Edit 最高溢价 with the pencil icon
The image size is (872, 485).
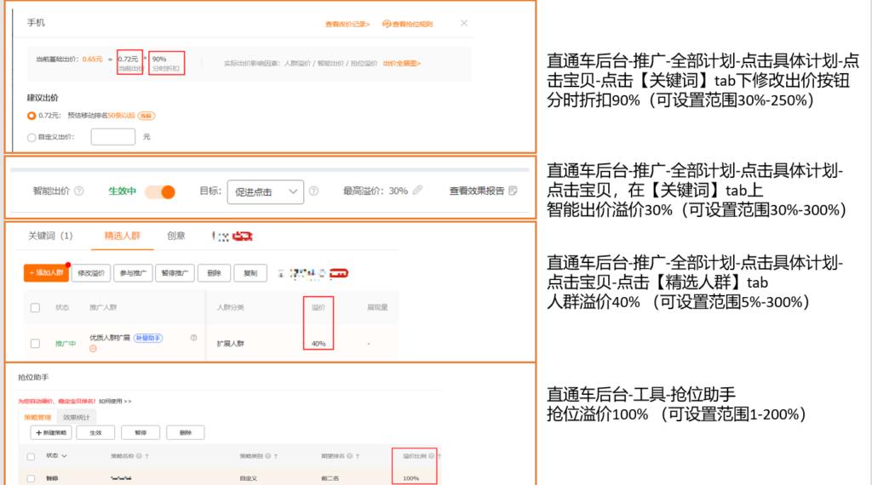click(417, 190)
